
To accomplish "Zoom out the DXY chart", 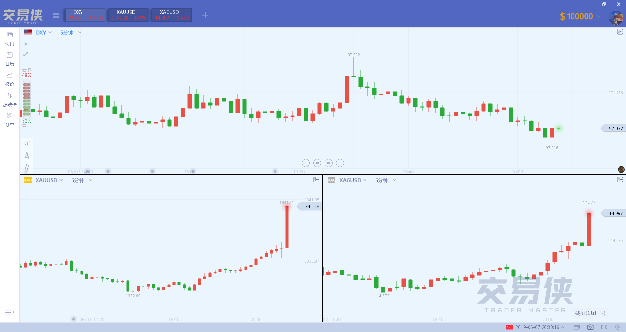I will click(306, 163).
